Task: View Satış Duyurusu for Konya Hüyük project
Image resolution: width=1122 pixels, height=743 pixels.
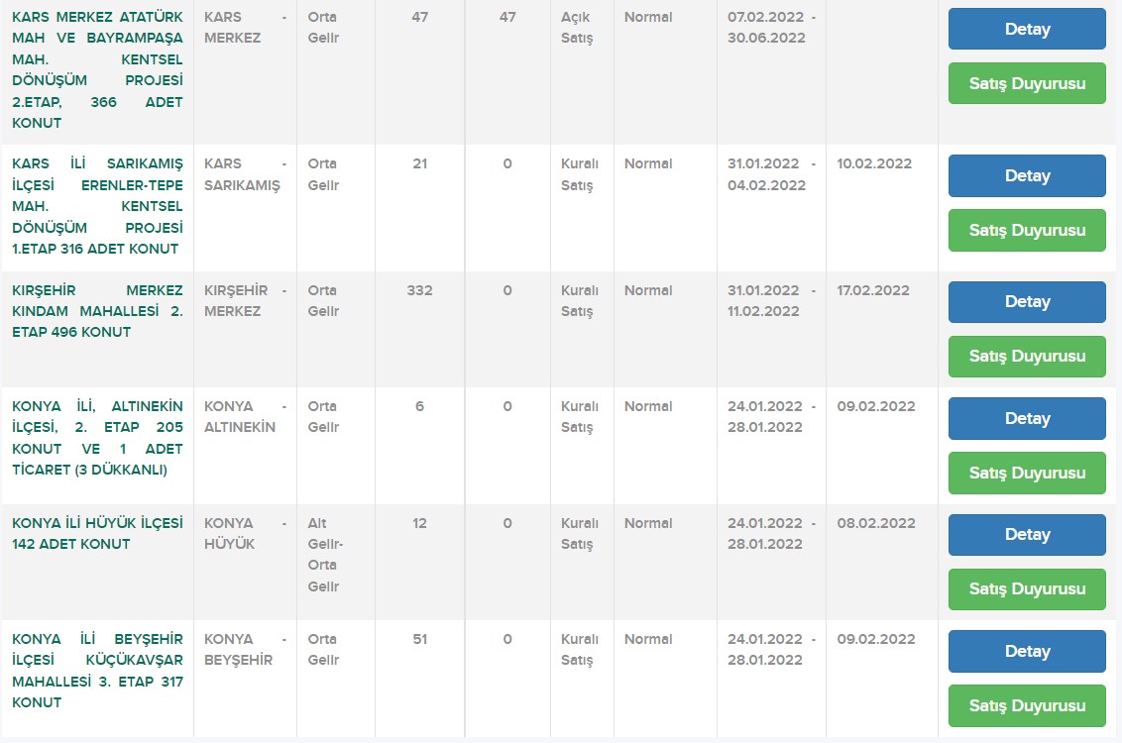Action: coord(1027,588)
